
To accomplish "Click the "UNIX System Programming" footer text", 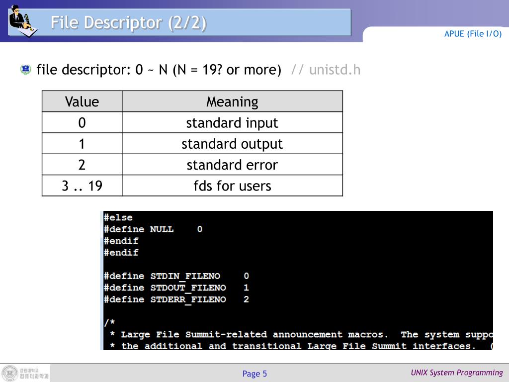I will (457, 373).
